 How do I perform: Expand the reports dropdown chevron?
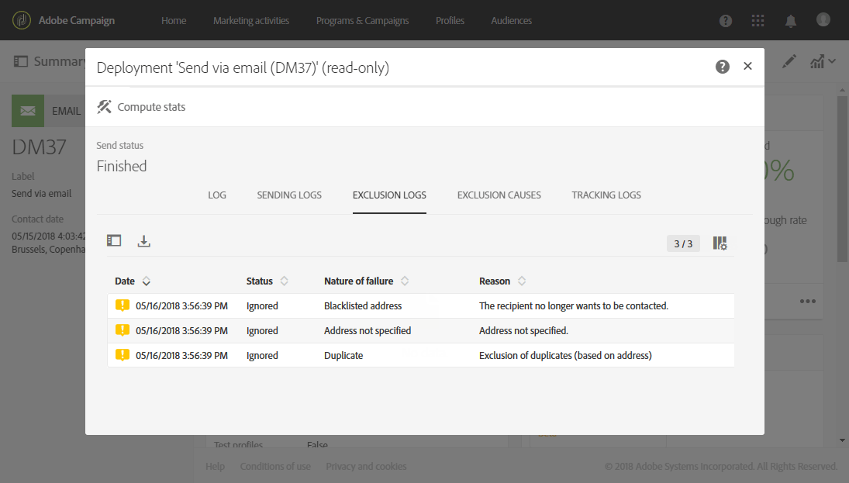832,60
